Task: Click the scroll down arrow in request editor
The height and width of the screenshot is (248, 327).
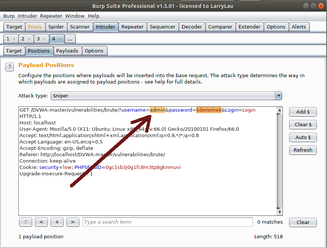Action: click(279, 212)
